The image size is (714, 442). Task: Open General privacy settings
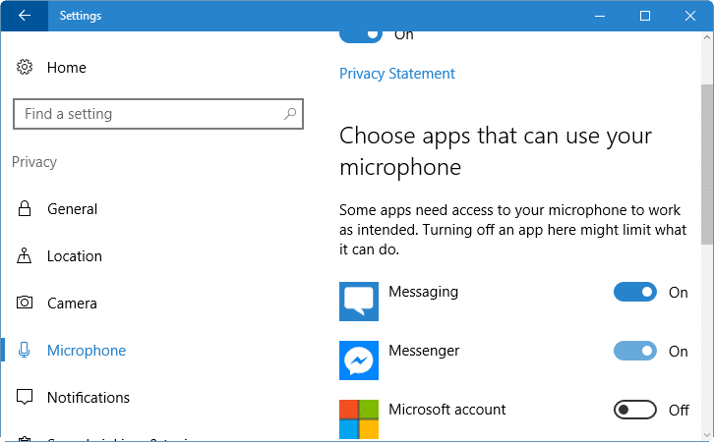tap(73, 209)
